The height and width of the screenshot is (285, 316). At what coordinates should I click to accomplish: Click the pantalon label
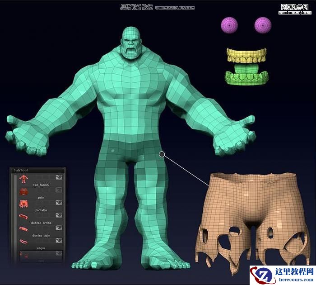click(x=41, y=210)
